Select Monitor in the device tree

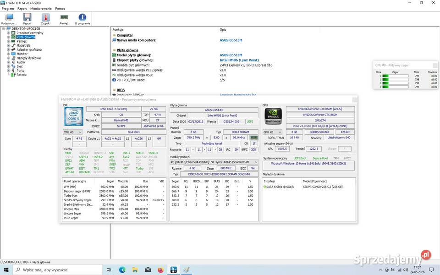point(22,54)
